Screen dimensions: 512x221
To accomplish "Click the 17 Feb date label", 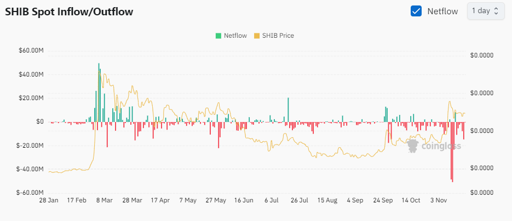I will [x=77, y=200].
